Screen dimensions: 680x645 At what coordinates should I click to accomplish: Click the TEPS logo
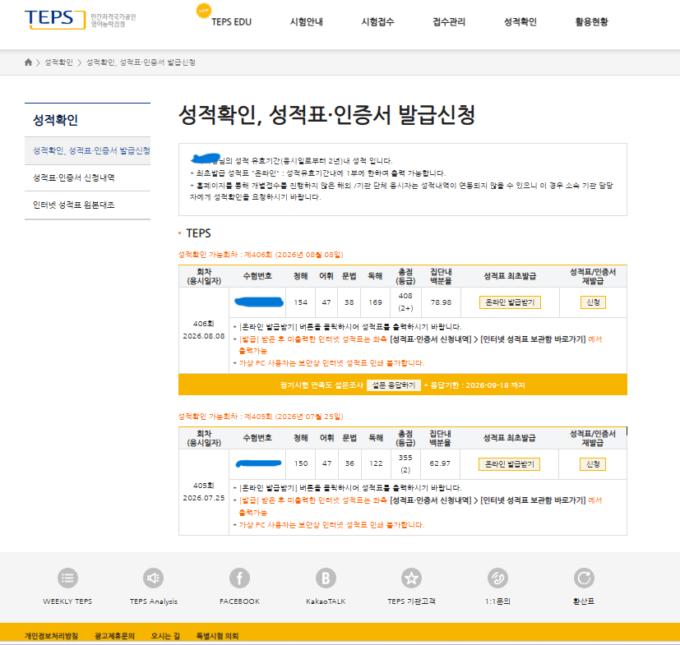54,19
